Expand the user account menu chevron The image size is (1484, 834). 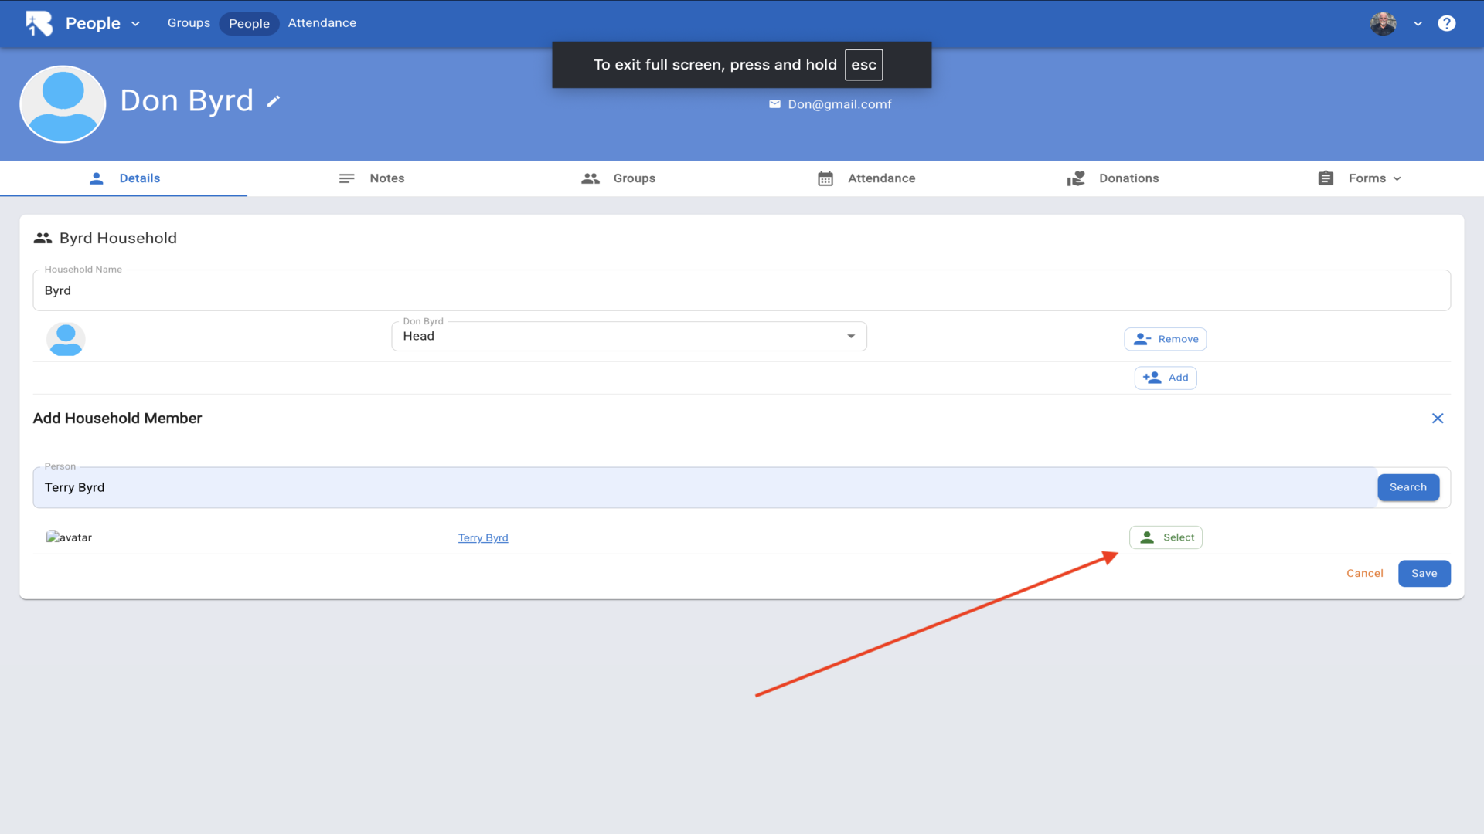pos(1418,24)
